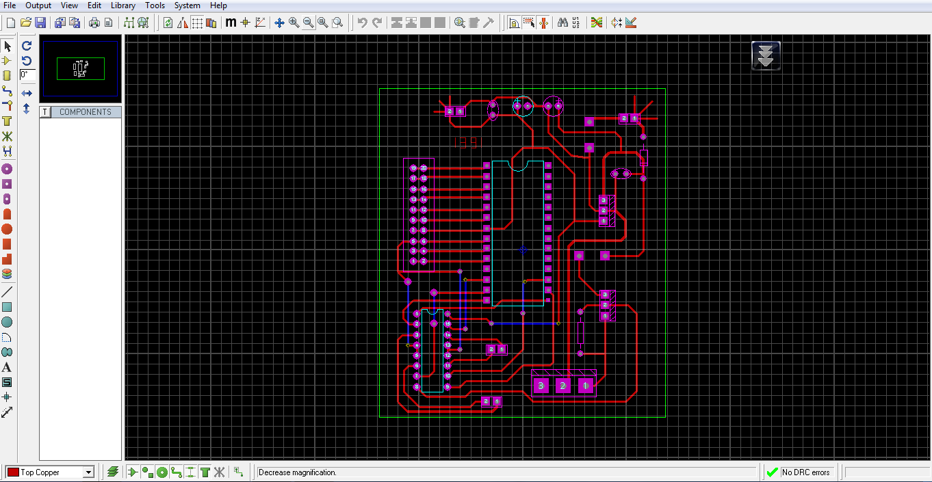Viewport: 932px width, 482px height.
Task: Click the board overview thumbnail
Action: coord(81,69)
